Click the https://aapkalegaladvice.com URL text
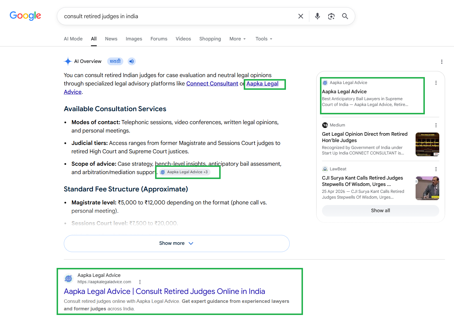 (104, 282)
